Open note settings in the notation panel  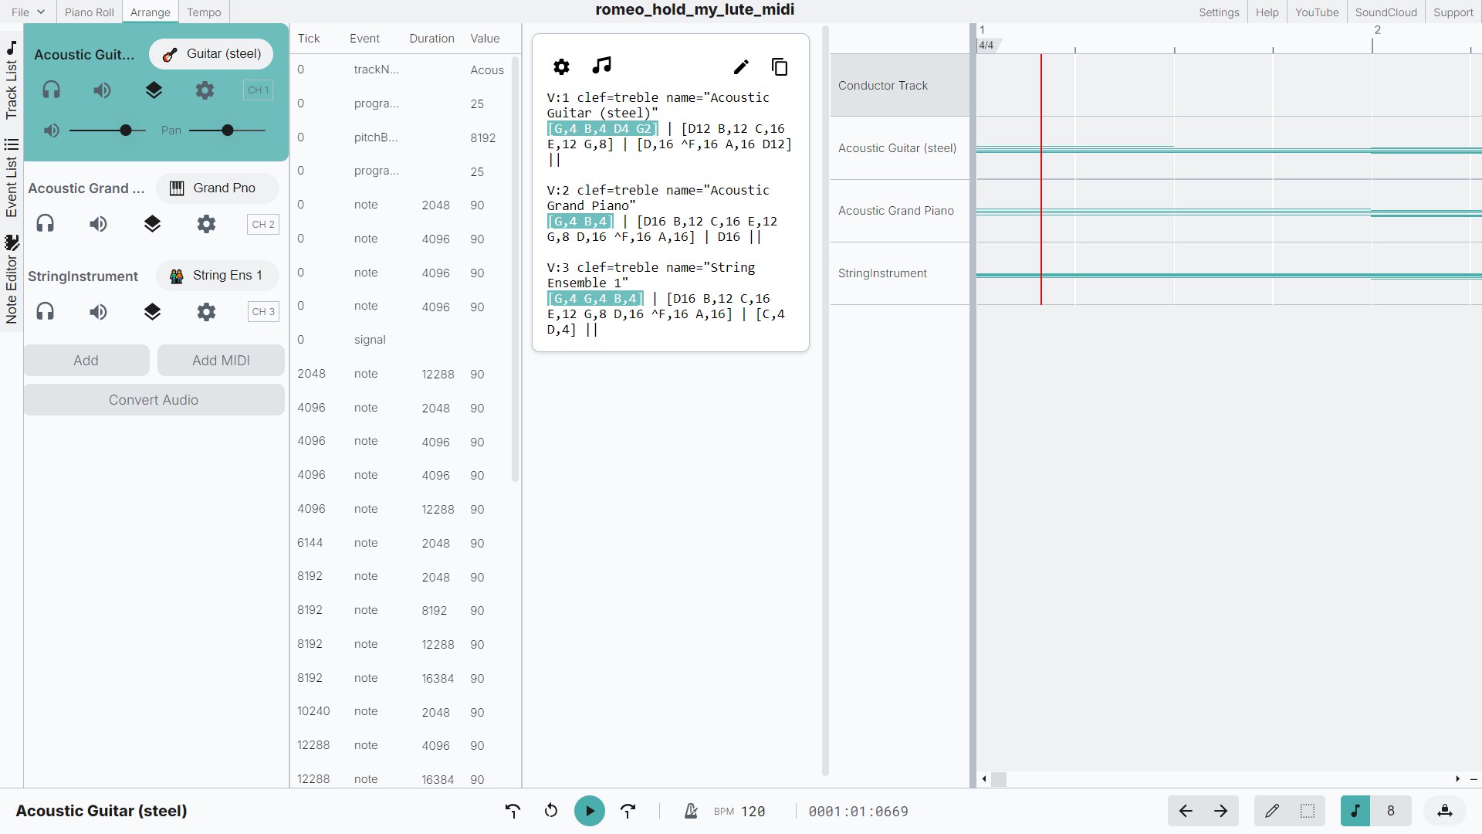click(561, 66)
